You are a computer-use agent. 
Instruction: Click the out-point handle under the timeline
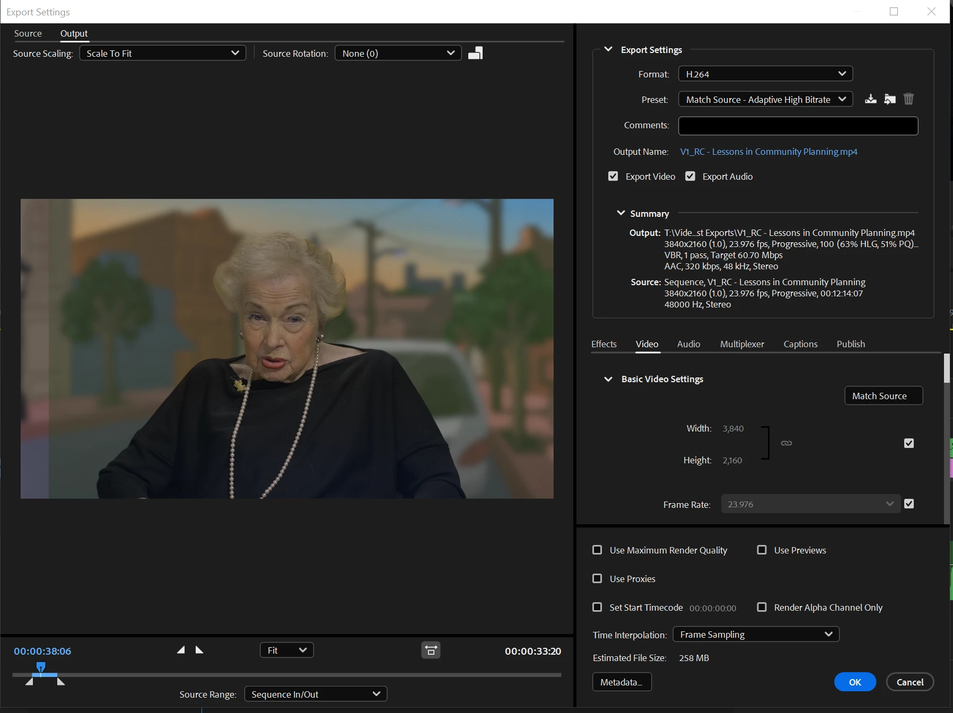61,682
